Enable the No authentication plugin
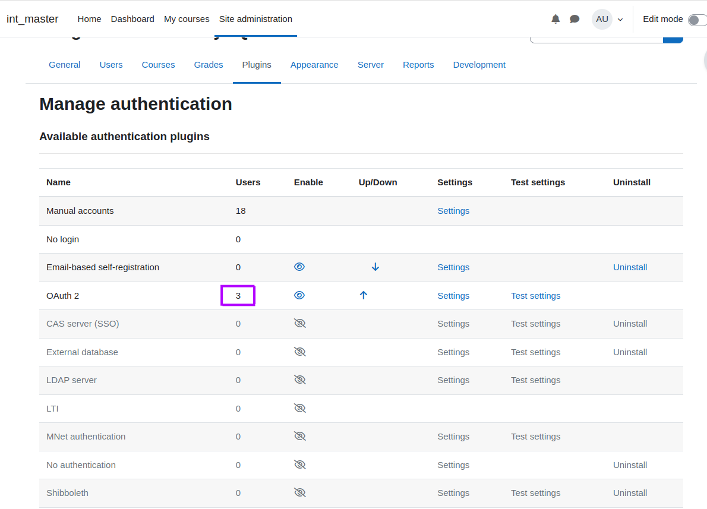Viewport: 707px width, 509px height. pyautogui.click(x=300, y=464)
